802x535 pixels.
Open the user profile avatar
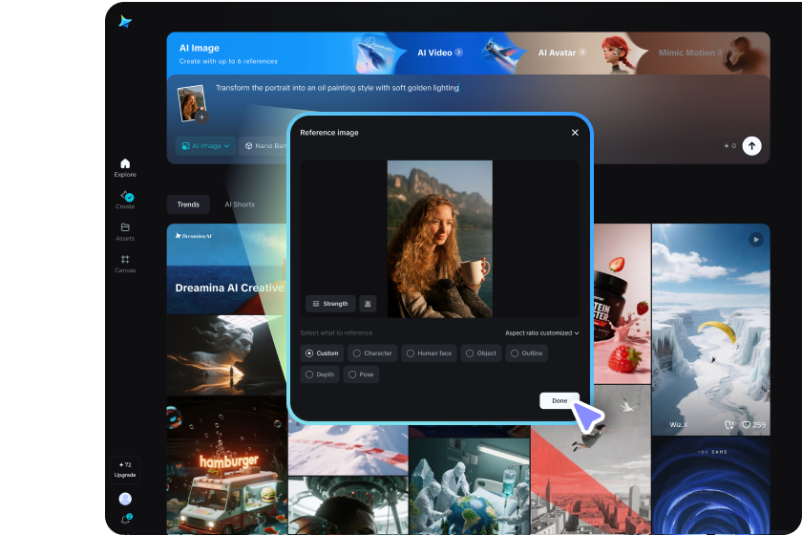point(125,498)
